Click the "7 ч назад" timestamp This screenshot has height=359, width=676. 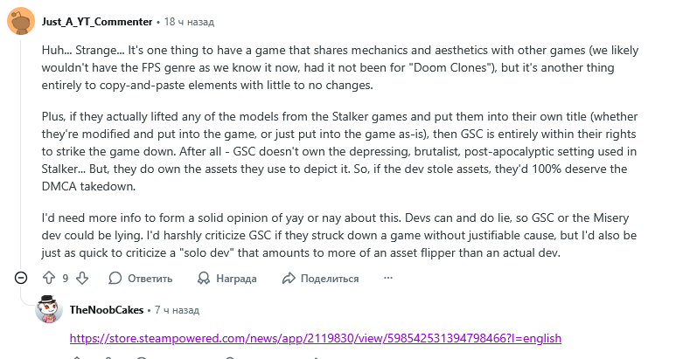(x=177, y=310)
